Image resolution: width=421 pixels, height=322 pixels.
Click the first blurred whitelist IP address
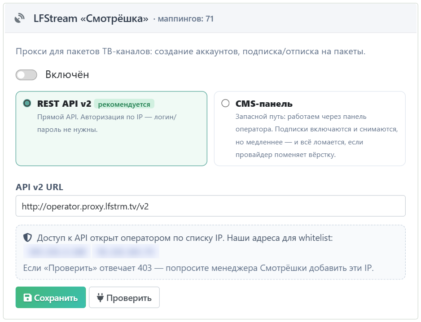(x=57, y=252)
